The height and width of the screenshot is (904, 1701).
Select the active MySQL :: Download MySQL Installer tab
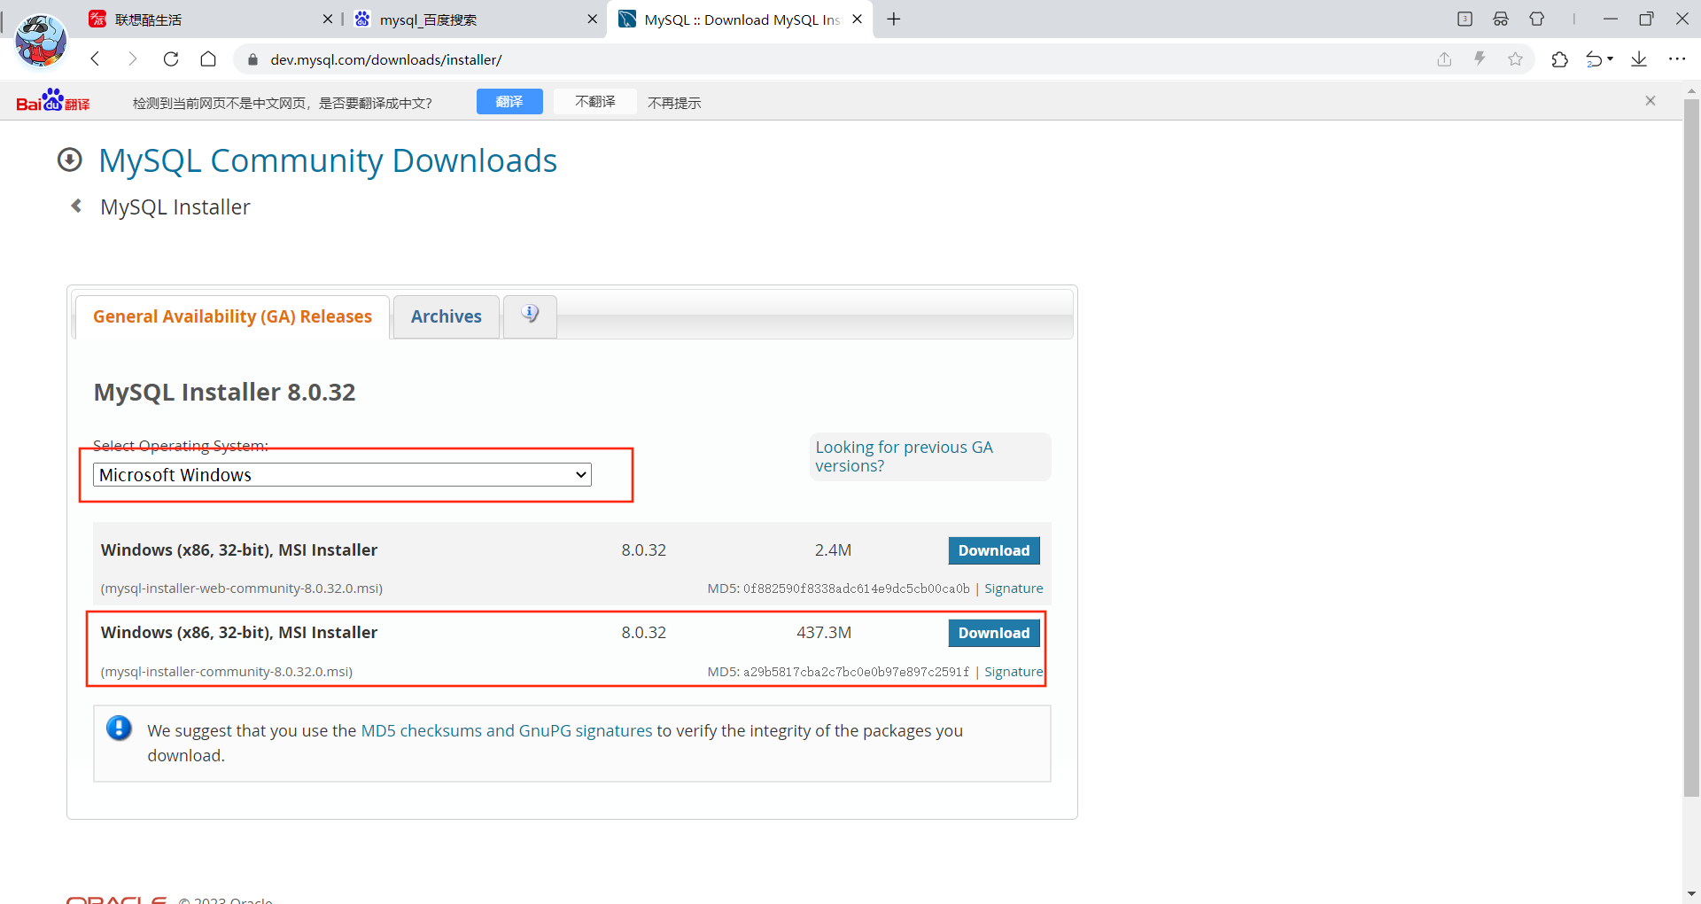pyautogui.click(x=740, y=19)
